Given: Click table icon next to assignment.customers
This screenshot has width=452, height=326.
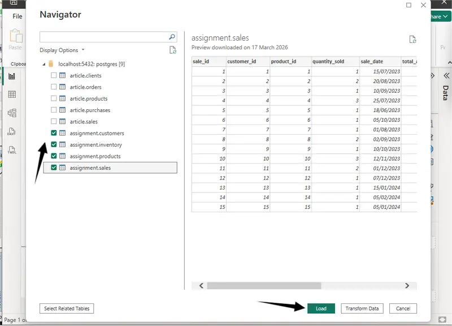Looking at the screenshot, I should click(x=62, y=133).
